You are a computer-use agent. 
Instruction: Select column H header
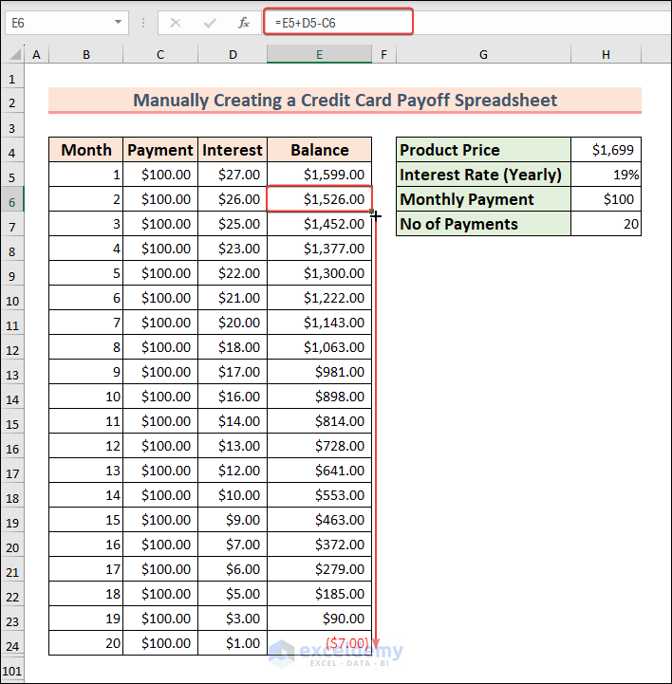607,54
